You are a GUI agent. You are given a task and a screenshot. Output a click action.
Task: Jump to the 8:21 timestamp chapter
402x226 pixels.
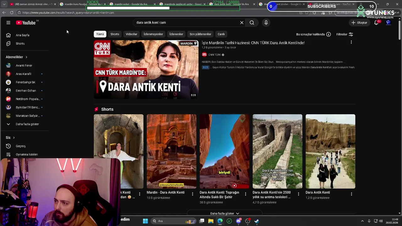[205, 67]
